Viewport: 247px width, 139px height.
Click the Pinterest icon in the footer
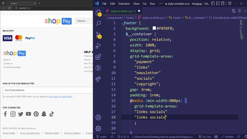(36, 114)
